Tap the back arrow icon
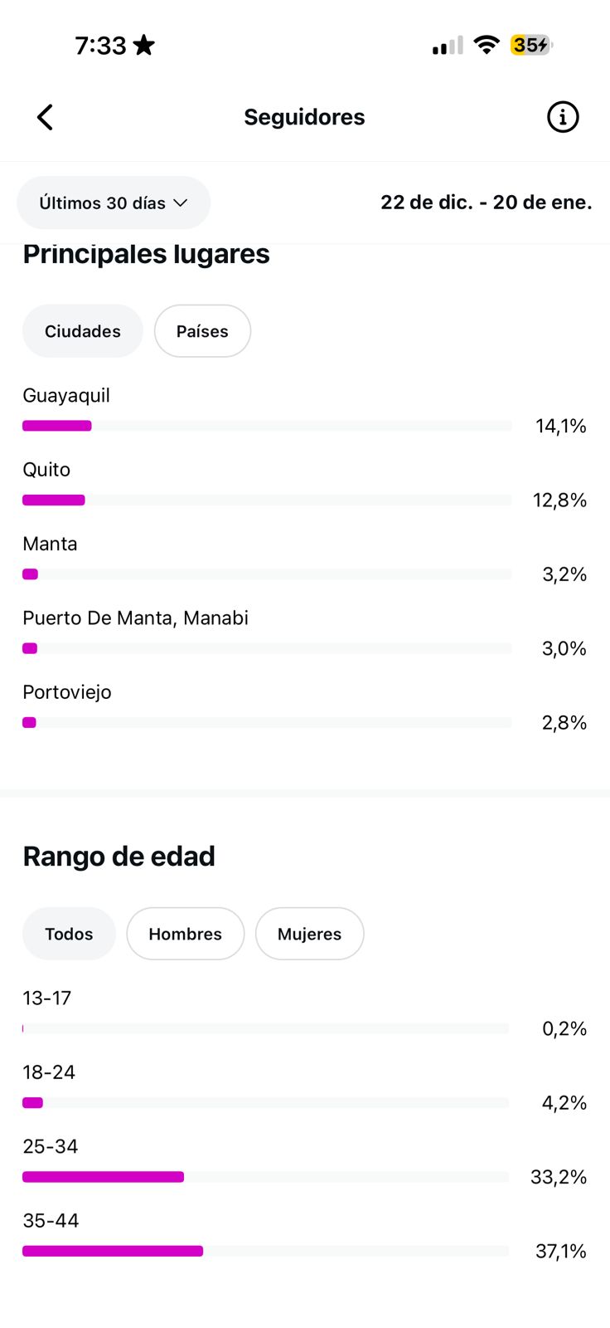 [46, 117]
